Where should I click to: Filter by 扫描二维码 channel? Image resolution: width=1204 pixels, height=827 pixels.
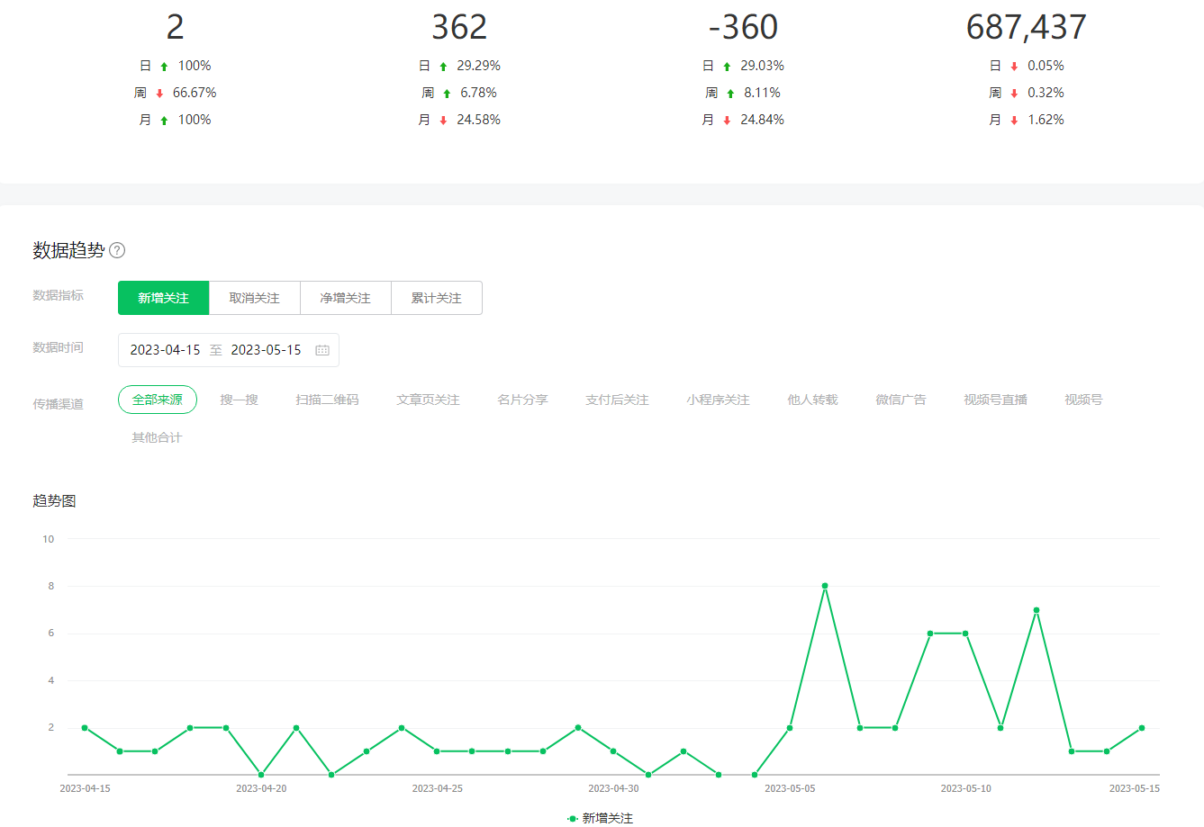327,400
